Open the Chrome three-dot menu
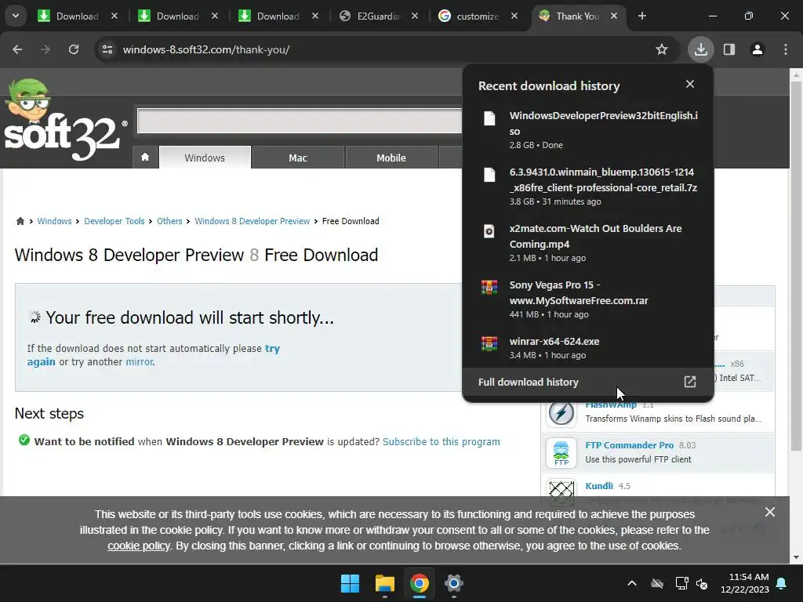The width and height of the screenshot is (803, 602). pos(786,49)
